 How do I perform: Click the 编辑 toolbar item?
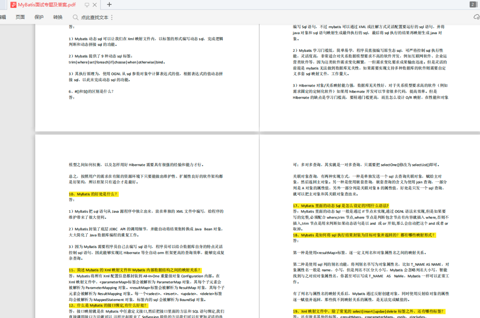[x=3, y=17]
